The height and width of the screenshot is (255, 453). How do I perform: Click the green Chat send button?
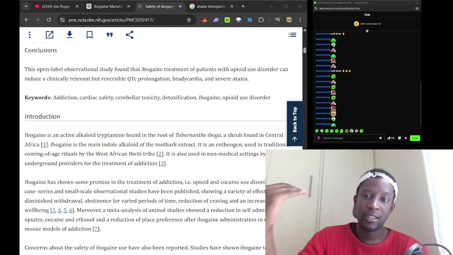point(415,138)
